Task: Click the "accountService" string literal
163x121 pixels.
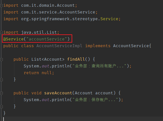Action: tap(47, 39)
